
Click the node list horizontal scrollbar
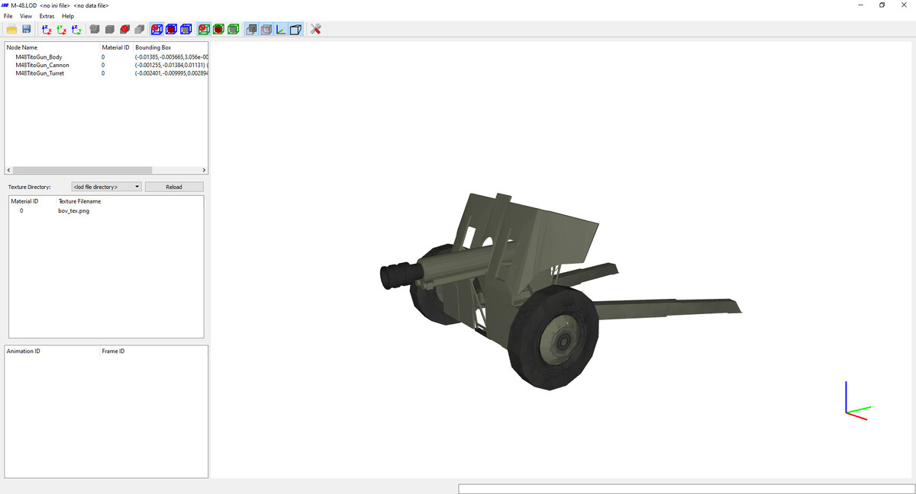(x=82, y=170)
